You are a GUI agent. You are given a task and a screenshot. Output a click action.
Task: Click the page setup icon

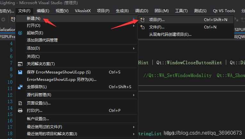[20, 103]
